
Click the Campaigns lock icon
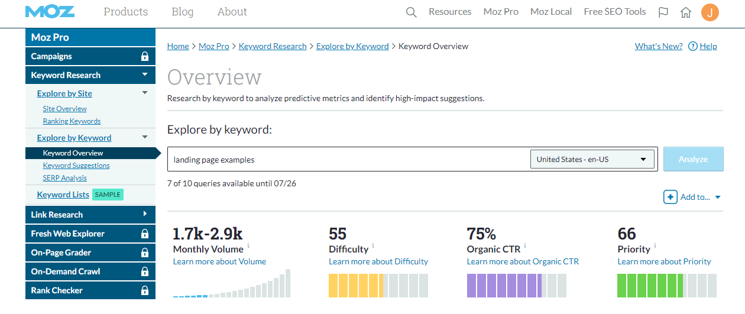145,57
